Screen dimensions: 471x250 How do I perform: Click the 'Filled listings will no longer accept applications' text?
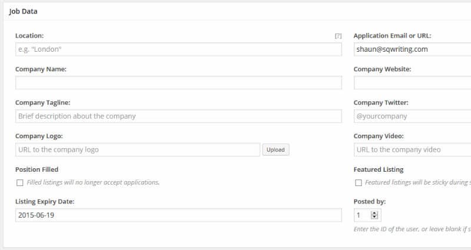(x=93, y=182)
